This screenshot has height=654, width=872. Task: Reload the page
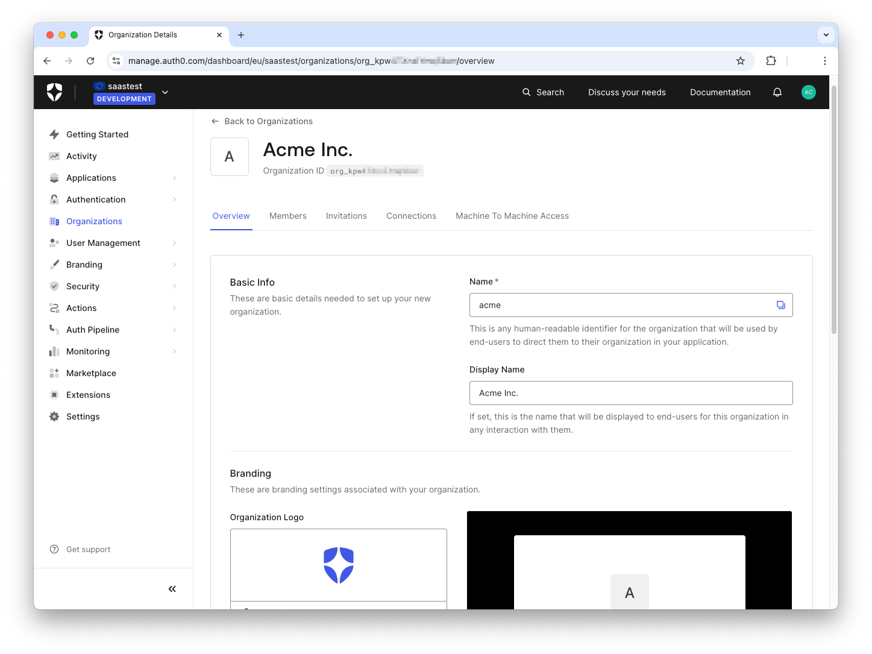[x=90, y=61]
